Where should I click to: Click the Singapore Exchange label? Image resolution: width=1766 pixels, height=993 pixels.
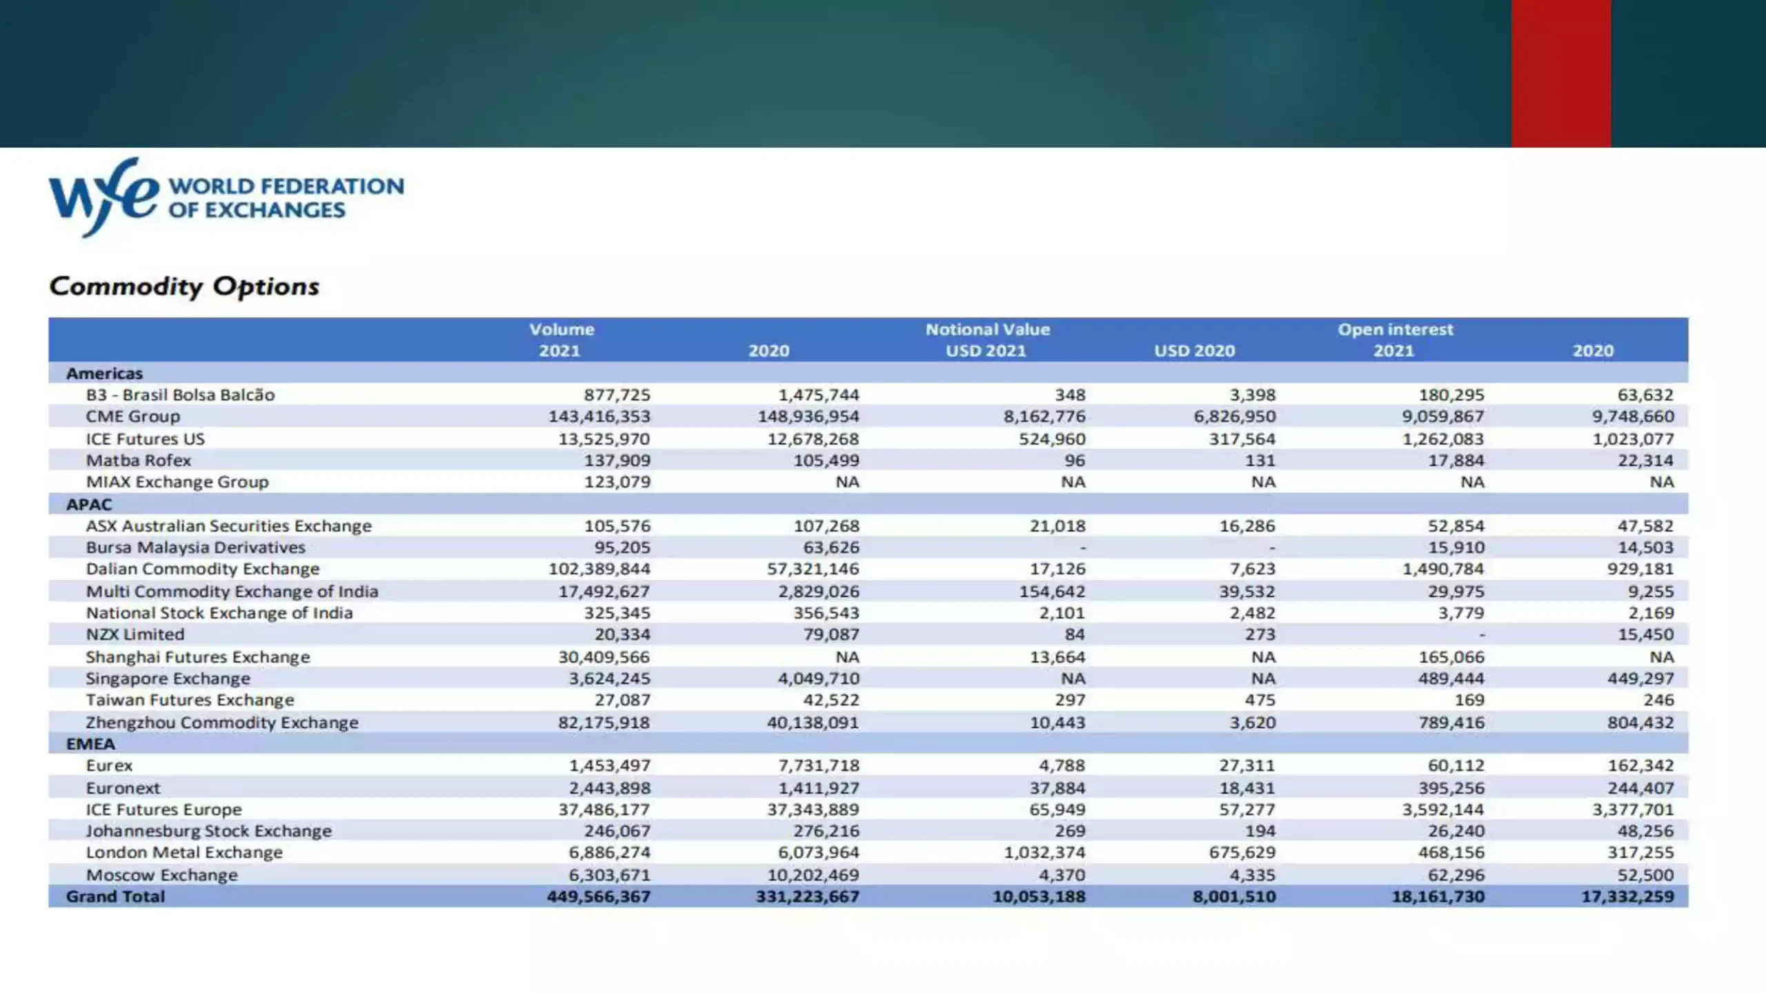tap(168, 679)
